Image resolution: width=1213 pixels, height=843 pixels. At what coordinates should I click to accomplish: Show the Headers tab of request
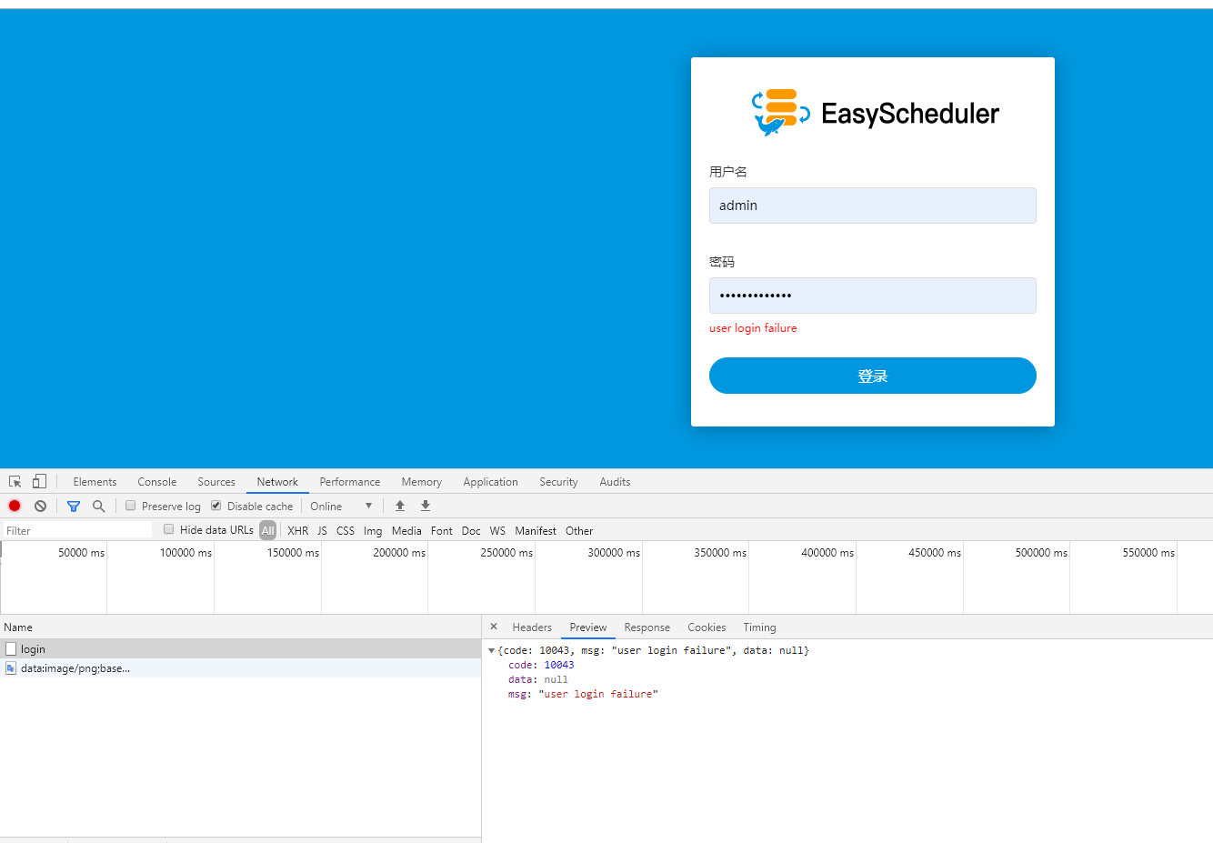click(532, 627)
